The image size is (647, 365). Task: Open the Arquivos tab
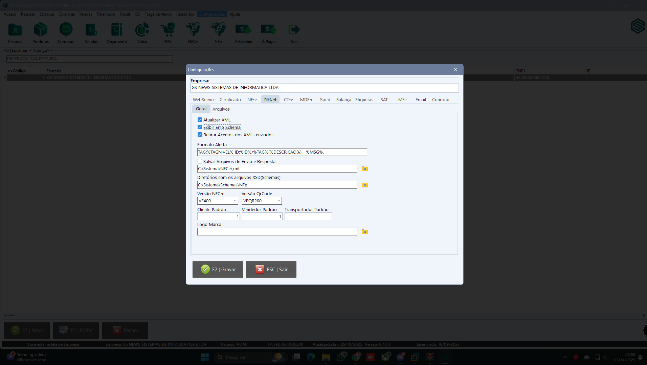pyautogui.click(x=221, y=109)
